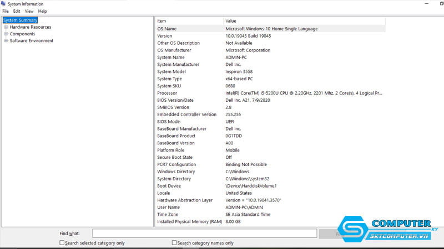
Task: Click the System Information app icon in title bar
Action: [x=3, y=4]
